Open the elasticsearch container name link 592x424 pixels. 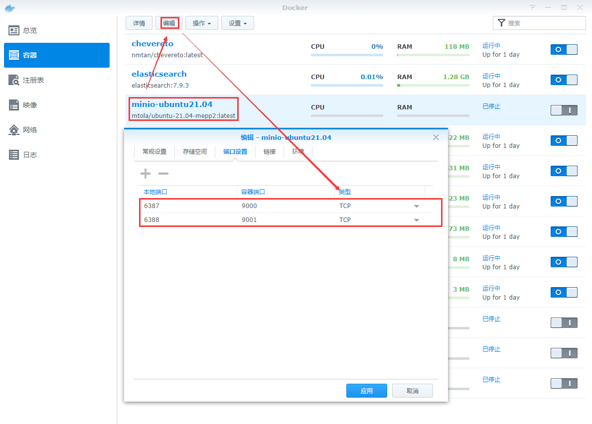coord(159,74)
